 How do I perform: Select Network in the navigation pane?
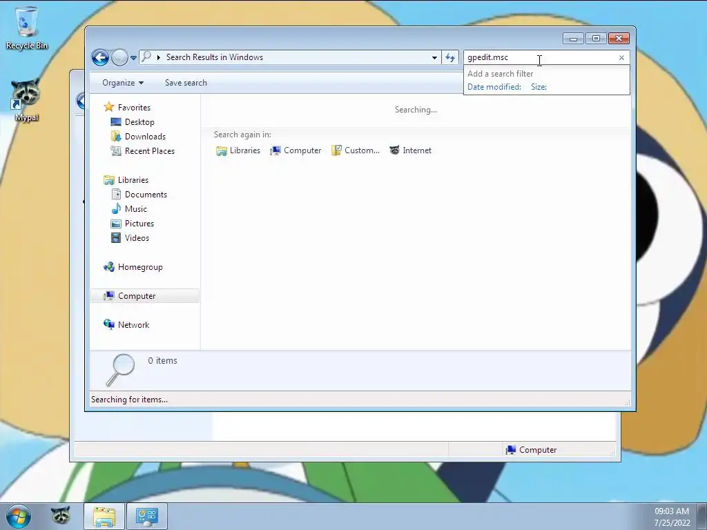point(133,324)
